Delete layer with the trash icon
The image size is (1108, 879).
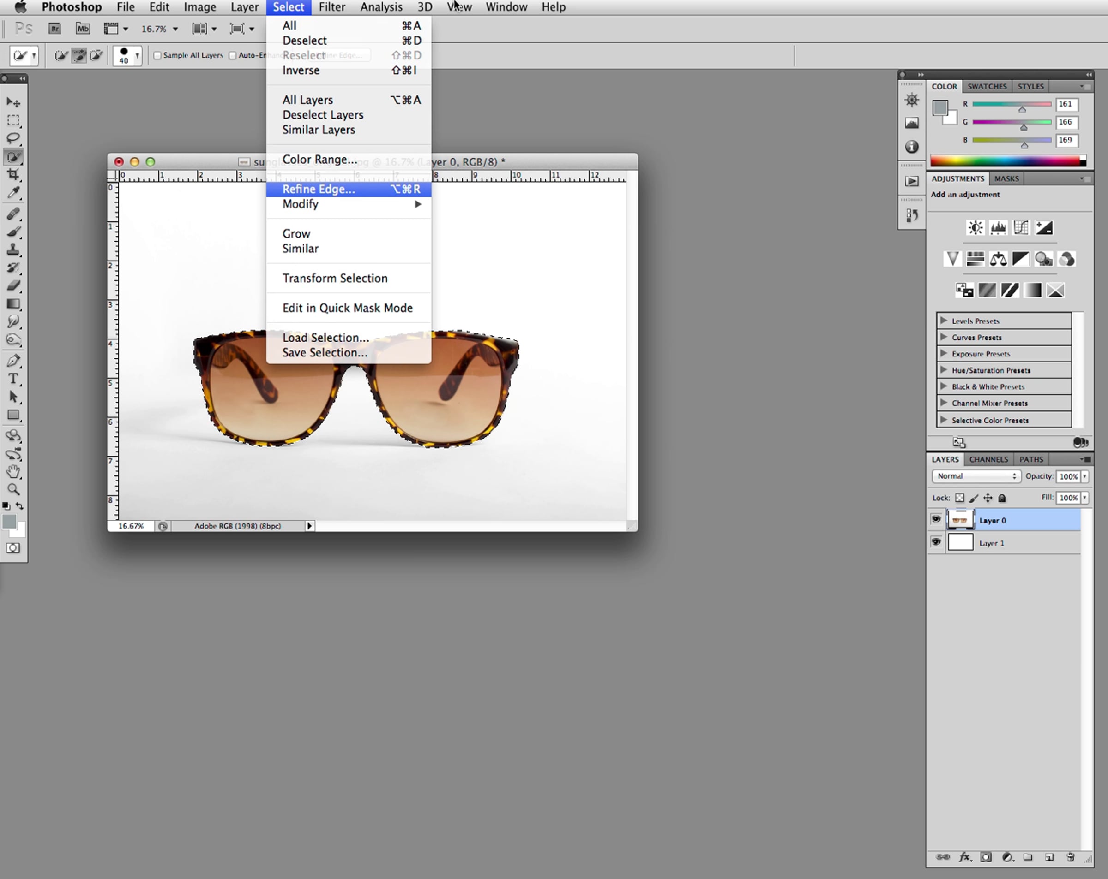[1071, 857]
